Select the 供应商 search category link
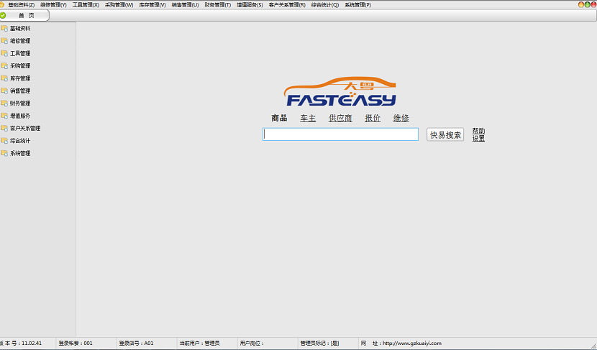The image size is (597, 350). (x=340, y=118)
